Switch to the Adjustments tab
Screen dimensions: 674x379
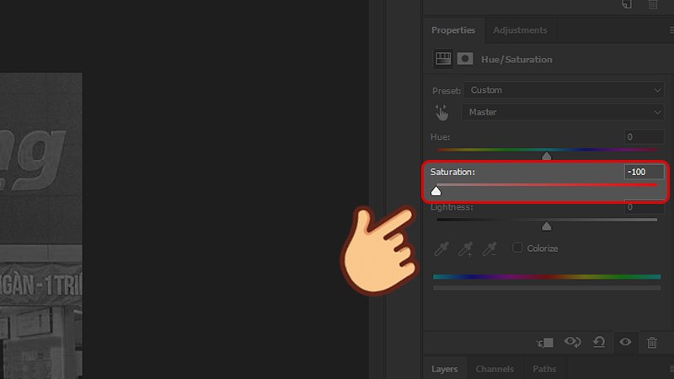point(520,30)
